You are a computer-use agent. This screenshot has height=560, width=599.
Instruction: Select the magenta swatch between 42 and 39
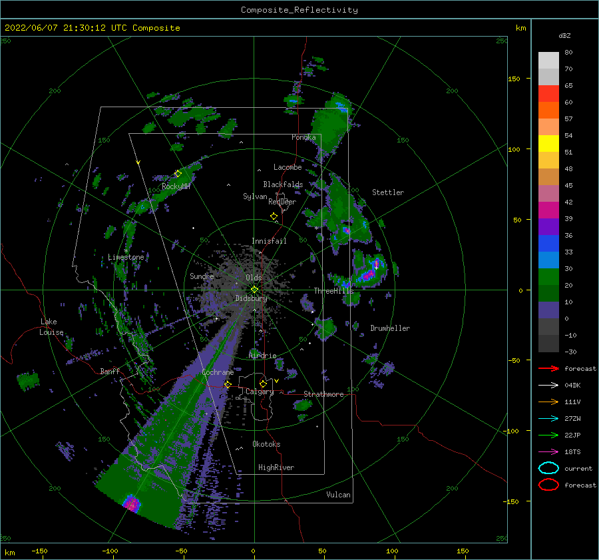click(x=548, y=210)
